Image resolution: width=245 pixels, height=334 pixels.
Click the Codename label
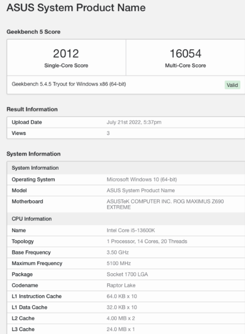pos(25,285)
